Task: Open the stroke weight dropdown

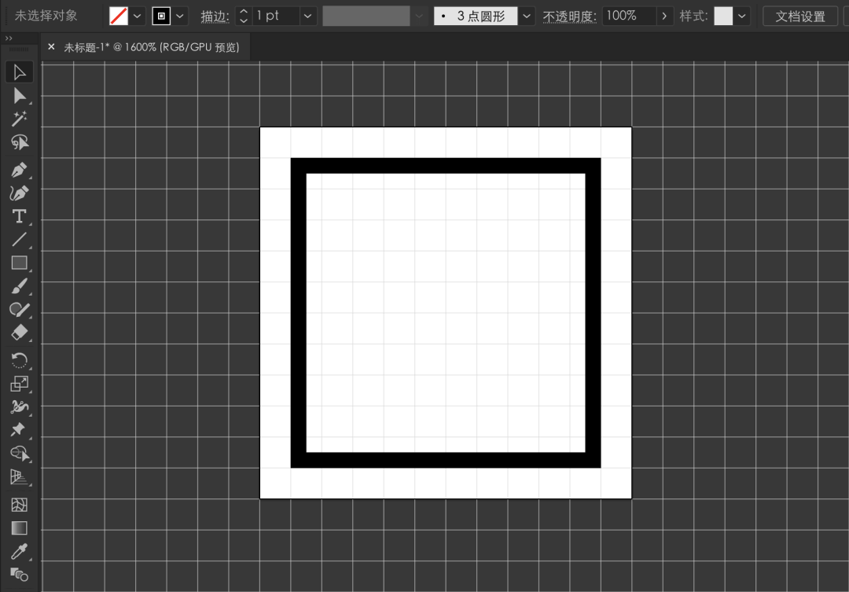Action: (307, 17)
